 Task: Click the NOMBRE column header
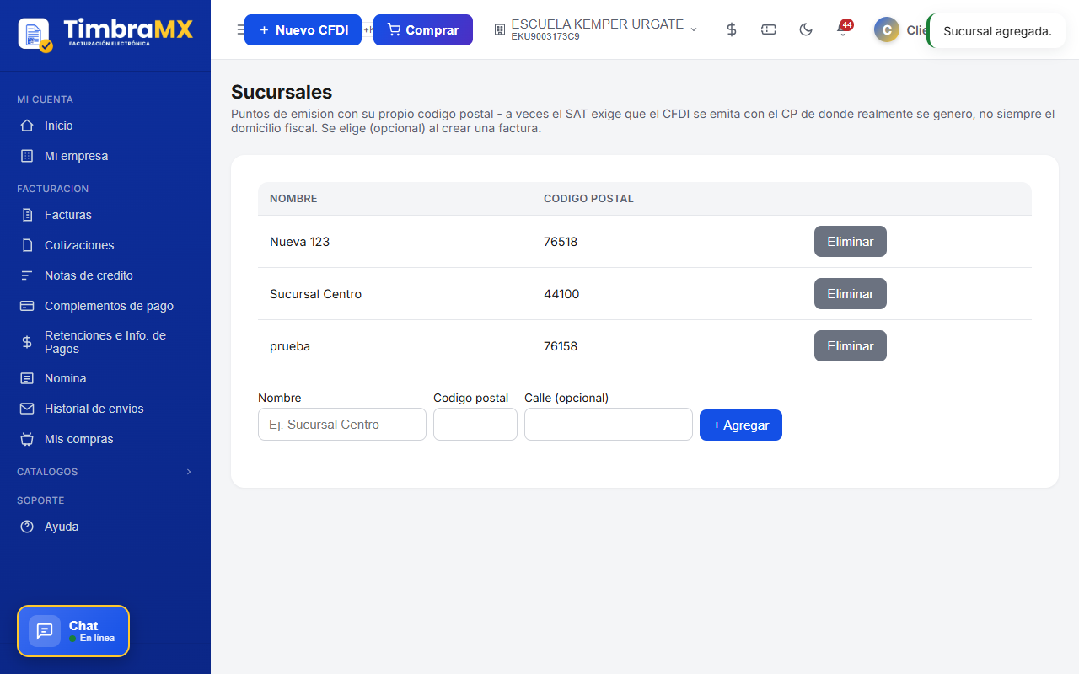tap(293, 199)
